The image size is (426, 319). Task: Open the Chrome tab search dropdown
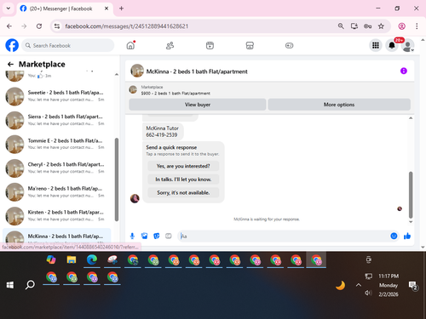9,9
